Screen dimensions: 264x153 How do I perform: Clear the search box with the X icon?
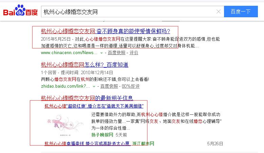point(219,12)
